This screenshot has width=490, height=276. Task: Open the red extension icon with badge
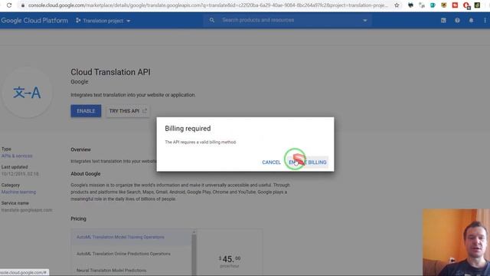tap(466, 5)
